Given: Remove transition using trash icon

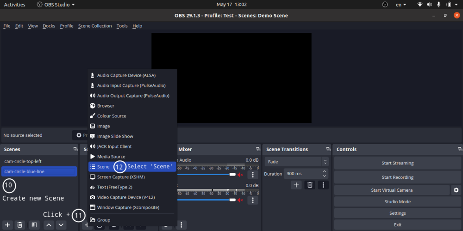Looking at the screenshot, I should tap(310, 185).
